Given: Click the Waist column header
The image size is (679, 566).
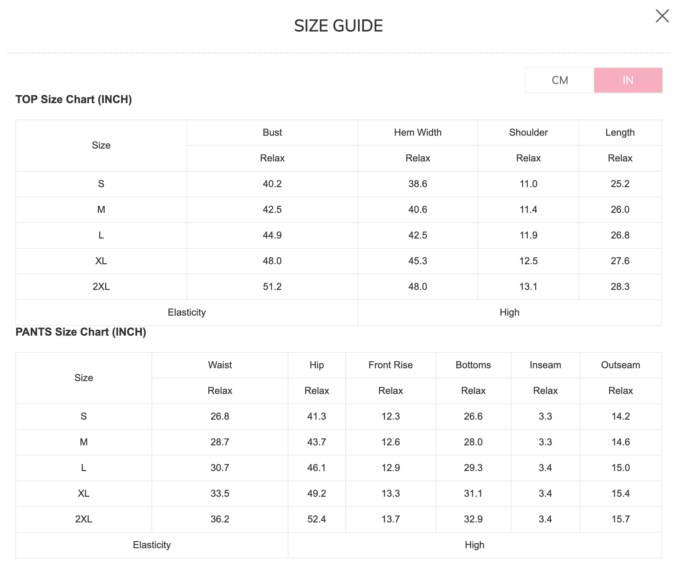Looking at the screenshot, I should (x=220, y=365).
